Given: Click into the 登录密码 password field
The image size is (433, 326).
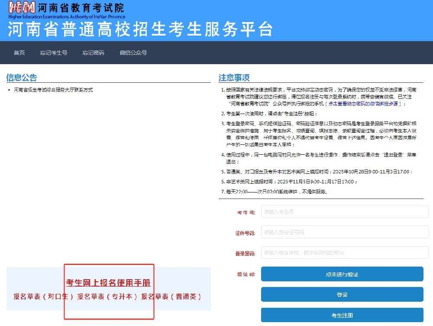Looking at the screenshot, I should [x=345, y=253].
